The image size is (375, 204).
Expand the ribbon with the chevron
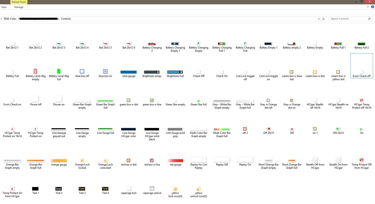point(368,7)
